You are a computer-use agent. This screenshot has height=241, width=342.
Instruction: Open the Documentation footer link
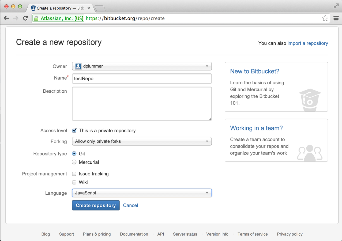tap(134, 234)
